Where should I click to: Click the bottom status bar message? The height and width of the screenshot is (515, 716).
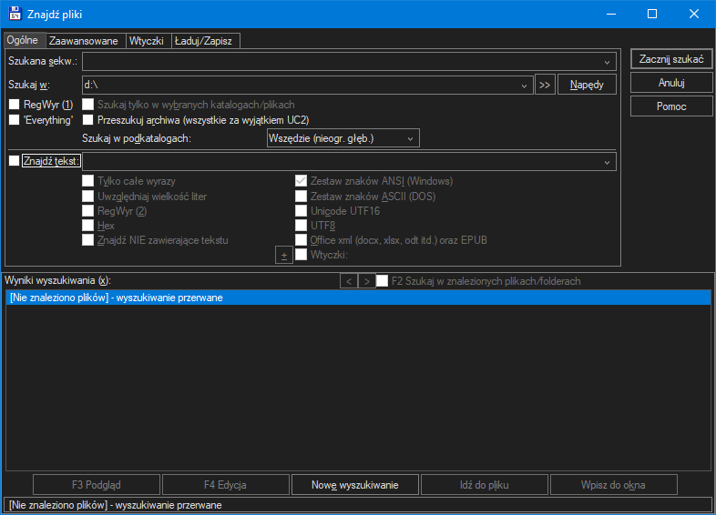coord(357,505)
